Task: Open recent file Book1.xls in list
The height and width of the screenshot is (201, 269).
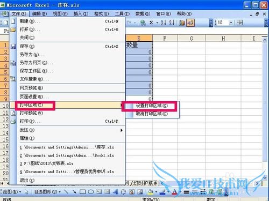Action: pos(67,155)
